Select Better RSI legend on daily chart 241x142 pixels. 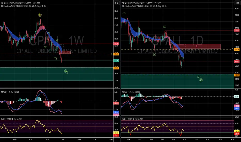[132, 119]
